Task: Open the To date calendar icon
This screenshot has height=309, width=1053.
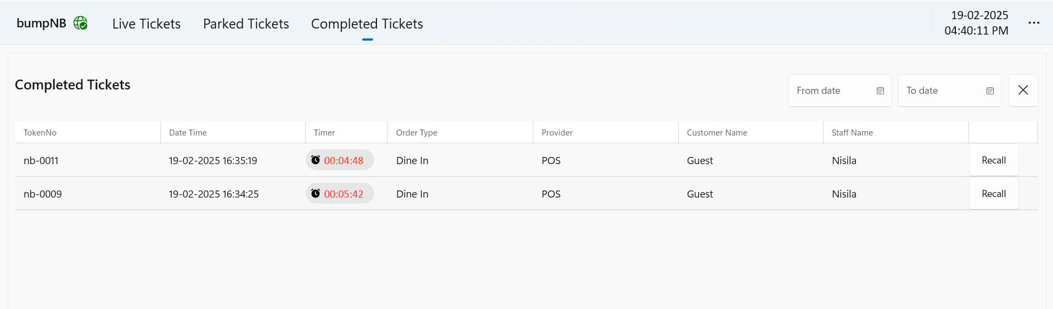Action: 990,91
